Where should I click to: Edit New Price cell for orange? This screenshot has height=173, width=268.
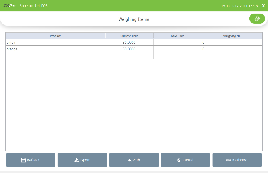point(178,49)
